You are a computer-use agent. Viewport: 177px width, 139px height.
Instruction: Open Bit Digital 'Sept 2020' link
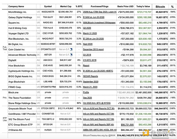click(x=88, y=44)
